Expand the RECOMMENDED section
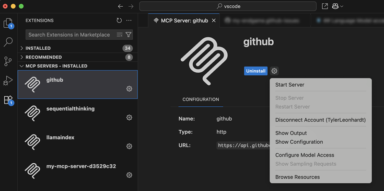 (x=78, y=57)
